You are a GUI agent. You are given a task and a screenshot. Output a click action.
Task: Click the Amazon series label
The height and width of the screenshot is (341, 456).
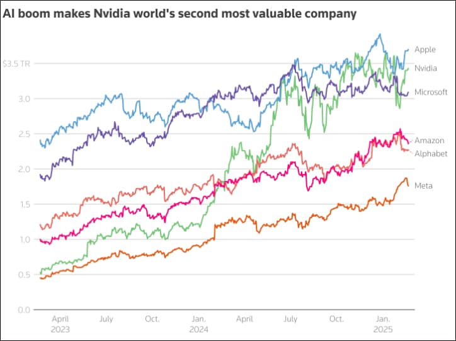click(x=430, y=141)
